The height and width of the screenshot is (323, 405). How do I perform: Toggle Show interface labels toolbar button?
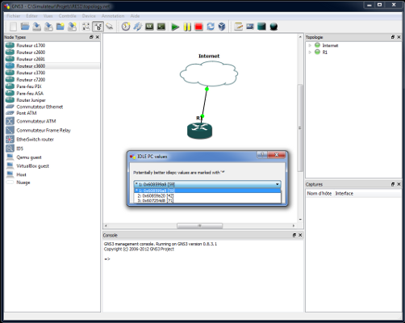click(x=98, y=27)
